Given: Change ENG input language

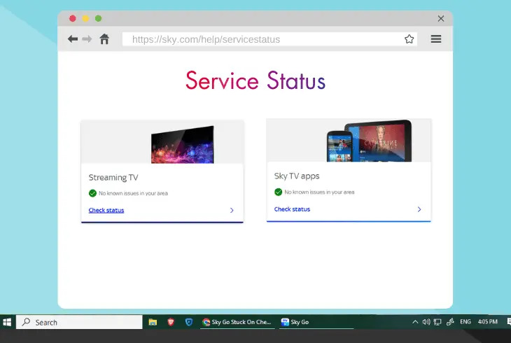Looking at the screenshot, I should pyautogui.click(x=465, y=322).
